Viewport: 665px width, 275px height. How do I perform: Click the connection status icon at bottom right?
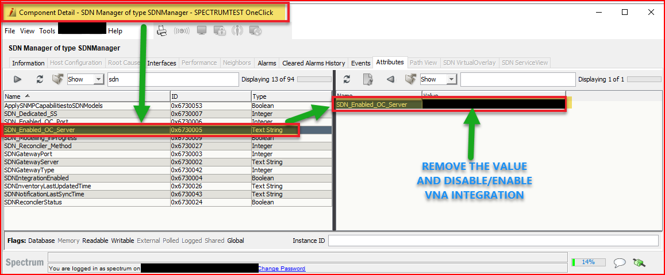tap(639, 263)
